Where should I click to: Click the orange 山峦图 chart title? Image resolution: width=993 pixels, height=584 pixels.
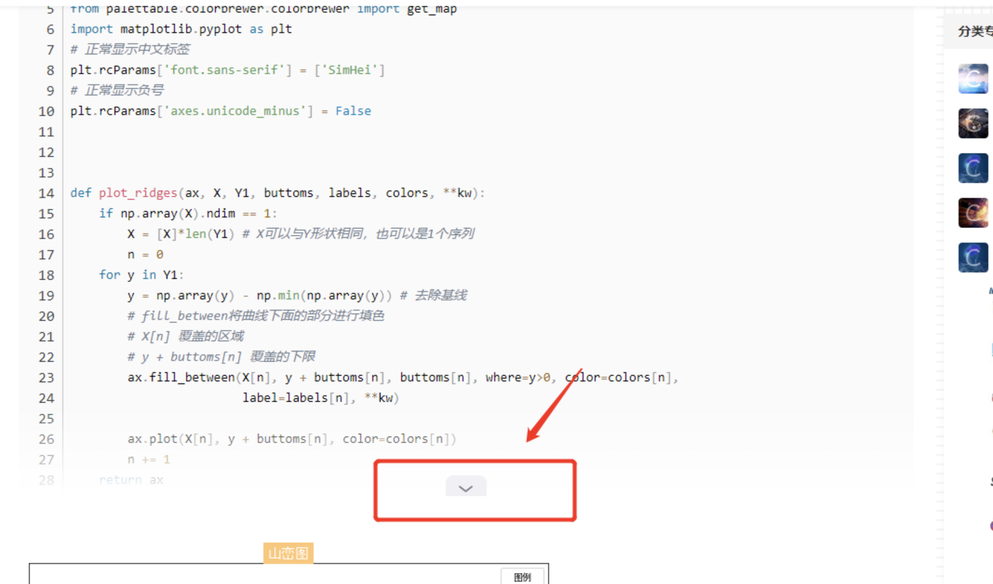tap(288, 553)
